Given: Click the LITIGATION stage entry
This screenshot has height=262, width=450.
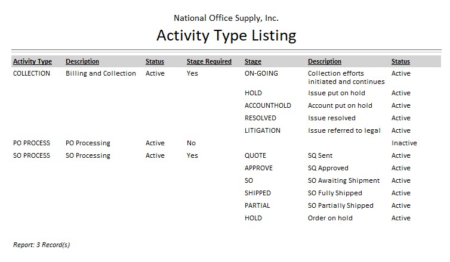Looking at the screenshot, I should click(263, 130).
